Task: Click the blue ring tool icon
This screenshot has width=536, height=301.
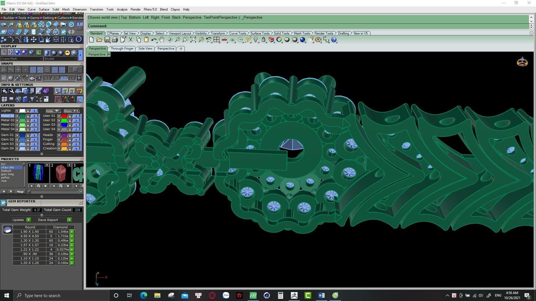Action: [79, 40]
